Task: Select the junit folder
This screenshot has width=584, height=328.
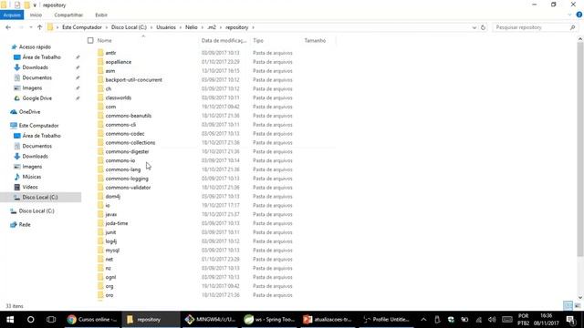Action: point(110,232)
